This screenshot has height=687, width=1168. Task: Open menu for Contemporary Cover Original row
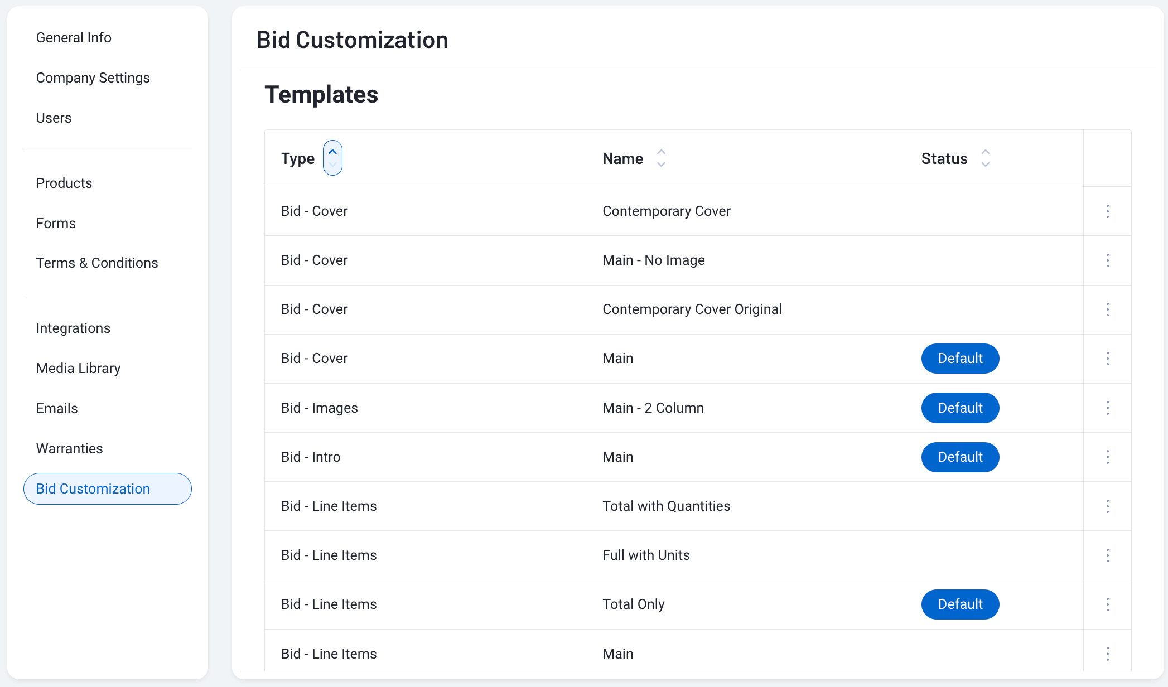point(1107,309)
